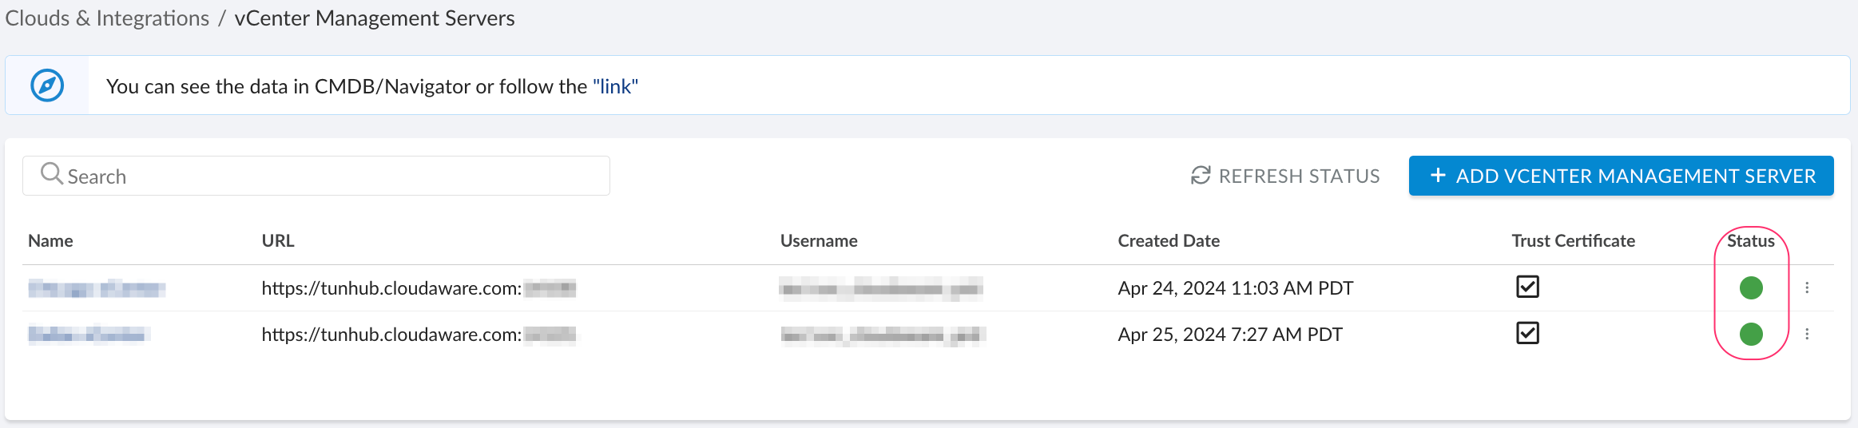Toggle Trust Certificate checkbox in second row
This screenshot has width=1858, height=428.
pyautogui.click(x=1527, y=333)
